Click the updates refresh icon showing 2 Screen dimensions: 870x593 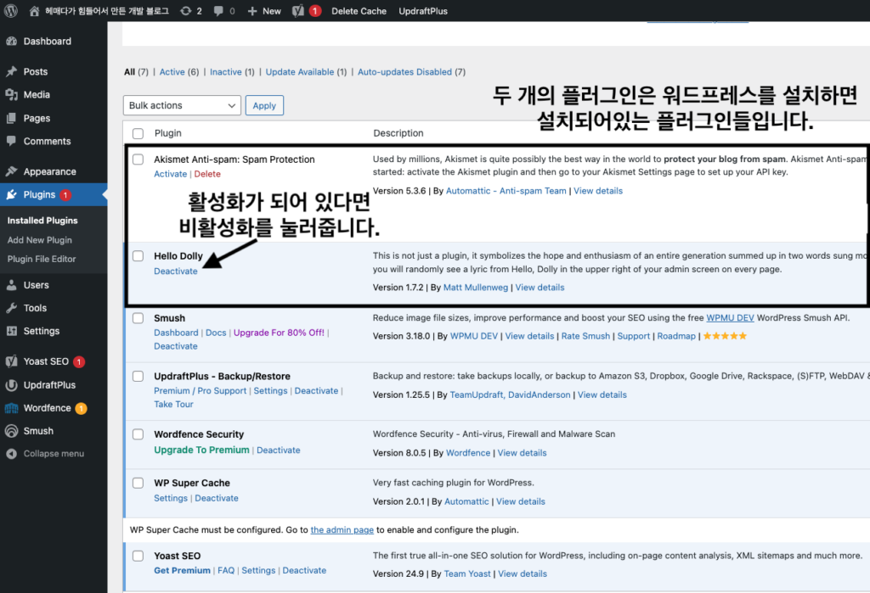pyautogui.click(x=185, y=11)
